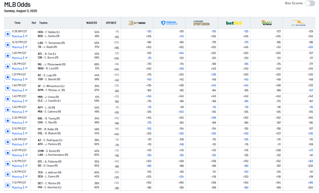Favorite the MIL vs WAS game star

click(x=8, y=66)
